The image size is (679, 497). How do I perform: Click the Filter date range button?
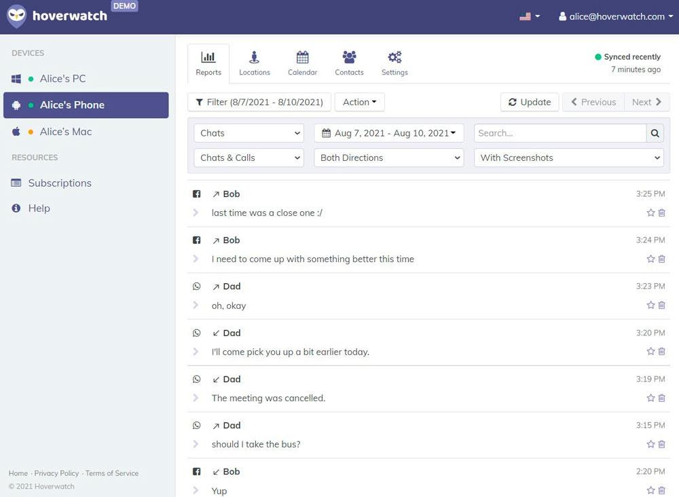pos(259,102)
